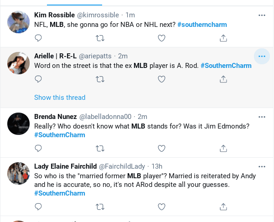Retweet Brenda Nunez's Jim Edmonds tweet
The width and height of the screenshot is (274, 222).
click(x=99, y=149)
